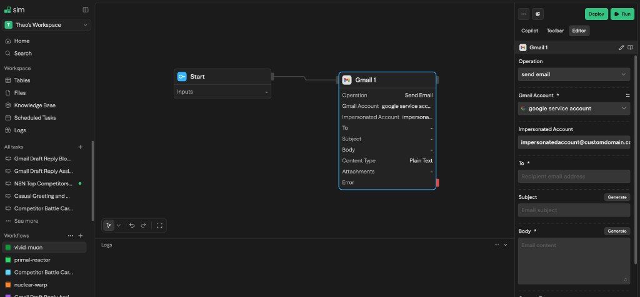
Task: Switch to Toolbar tab
Action: coord(555,31)
